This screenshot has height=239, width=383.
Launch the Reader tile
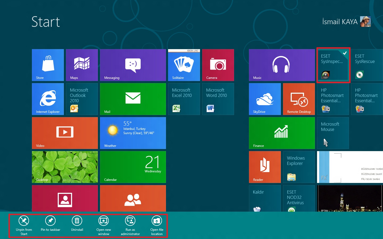point(265,167)
